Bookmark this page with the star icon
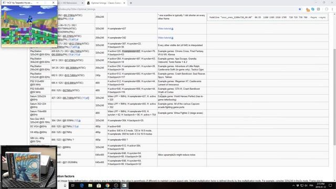Viewport: 336px width, 189px height. (x=300, y=9)
